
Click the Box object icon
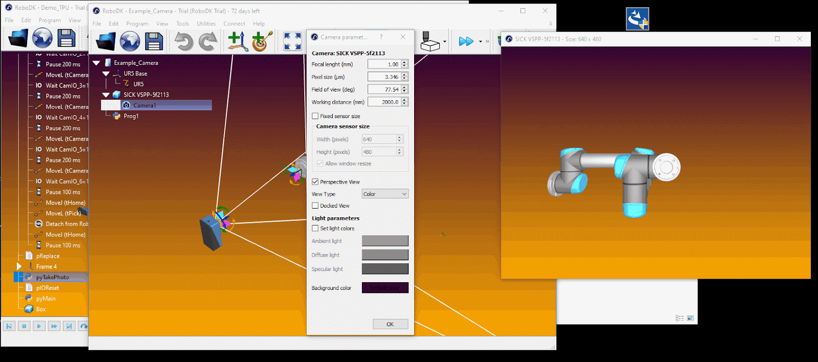coord(29,309)
